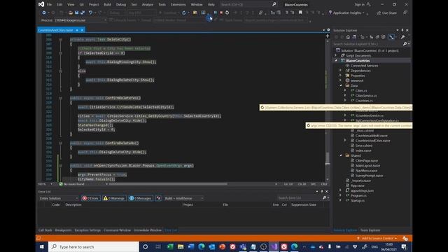Open the Live Share button
The height and width of the screenshot is (252, 448).
pos(387,13)
